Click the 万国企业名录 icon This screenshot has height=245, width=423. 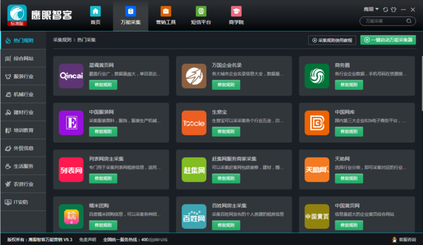coord(194,76)
